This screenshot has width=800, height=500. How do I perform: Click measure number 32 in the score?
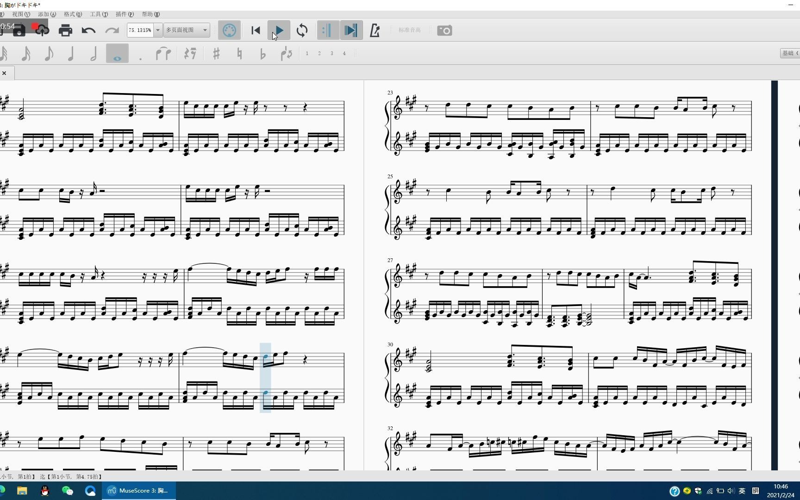tap(390, 428)
